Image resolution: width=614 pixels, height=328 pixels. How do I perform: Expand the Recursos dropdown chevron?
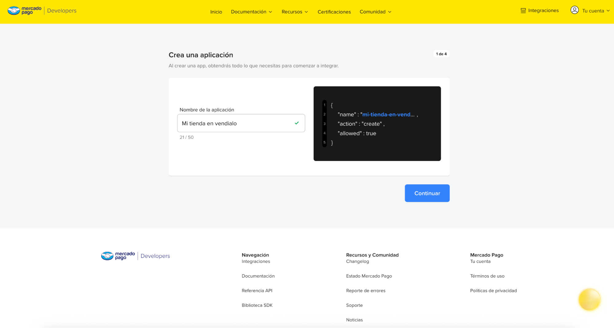point(306,12)
